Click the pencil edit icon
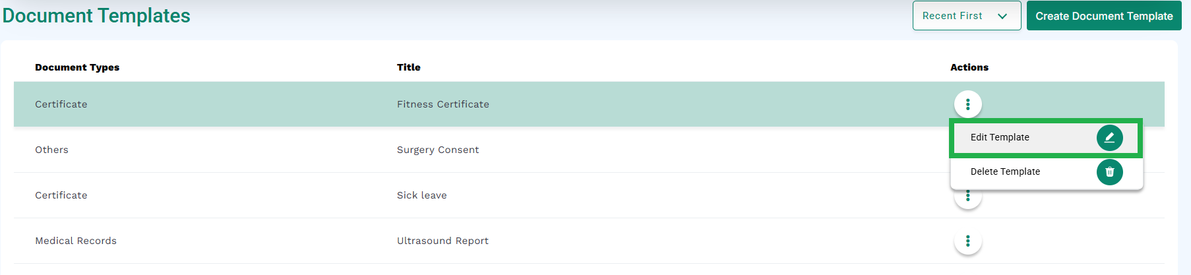Screen dimensions: 1191x275 click(x=1109, y=137)
